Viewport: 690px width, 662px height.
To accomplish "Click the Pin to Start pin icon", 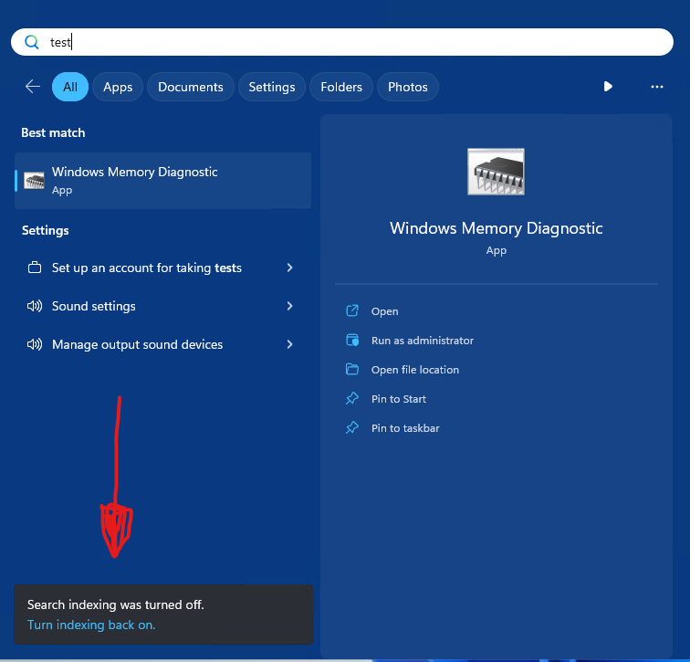I will click(352, 399).
